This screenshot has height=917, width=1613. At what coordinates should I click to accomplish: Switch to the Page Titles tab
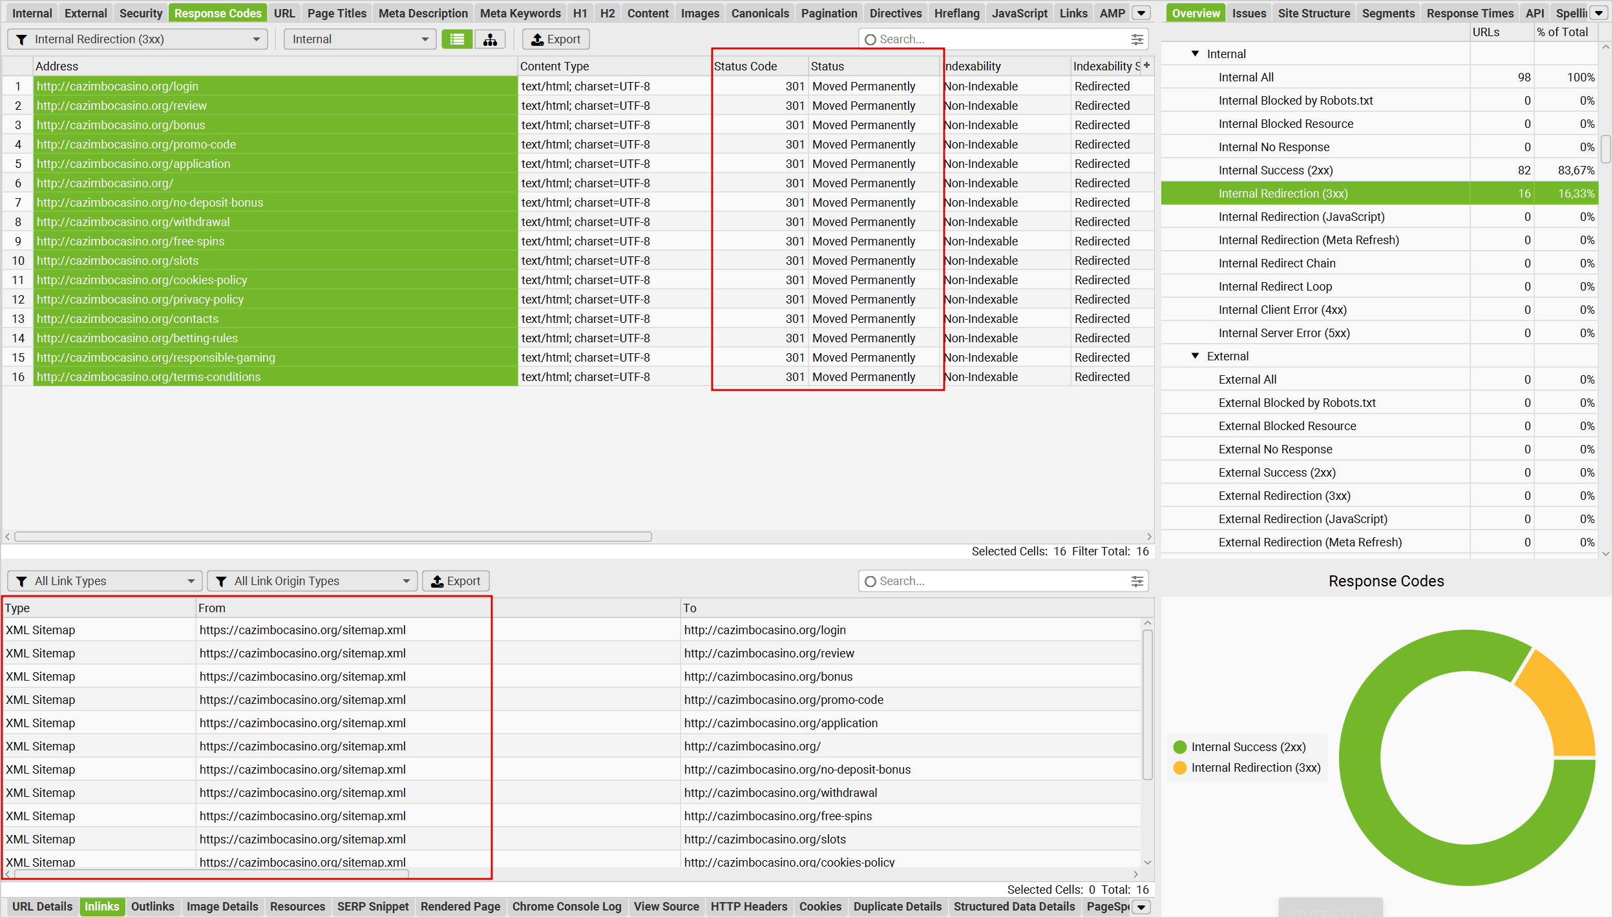tap(336, 13)
